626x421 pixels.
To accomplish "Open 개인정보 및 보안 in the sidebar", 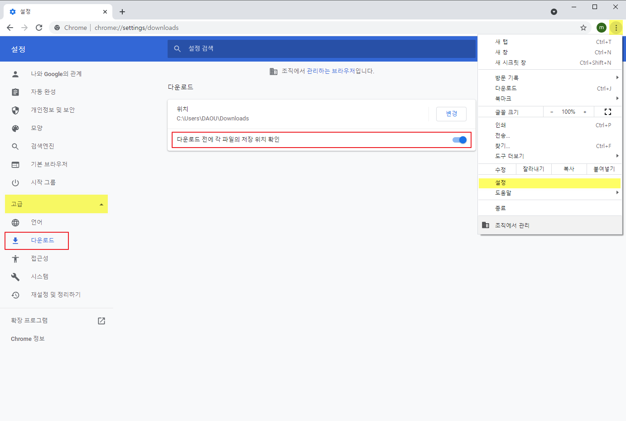I will [53, 110].
